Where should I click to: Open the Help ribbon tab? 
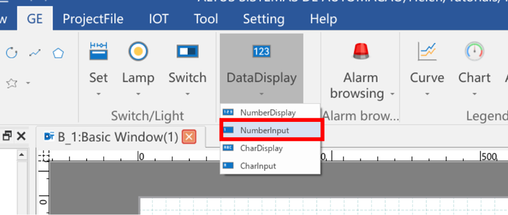tap(323, 19)
